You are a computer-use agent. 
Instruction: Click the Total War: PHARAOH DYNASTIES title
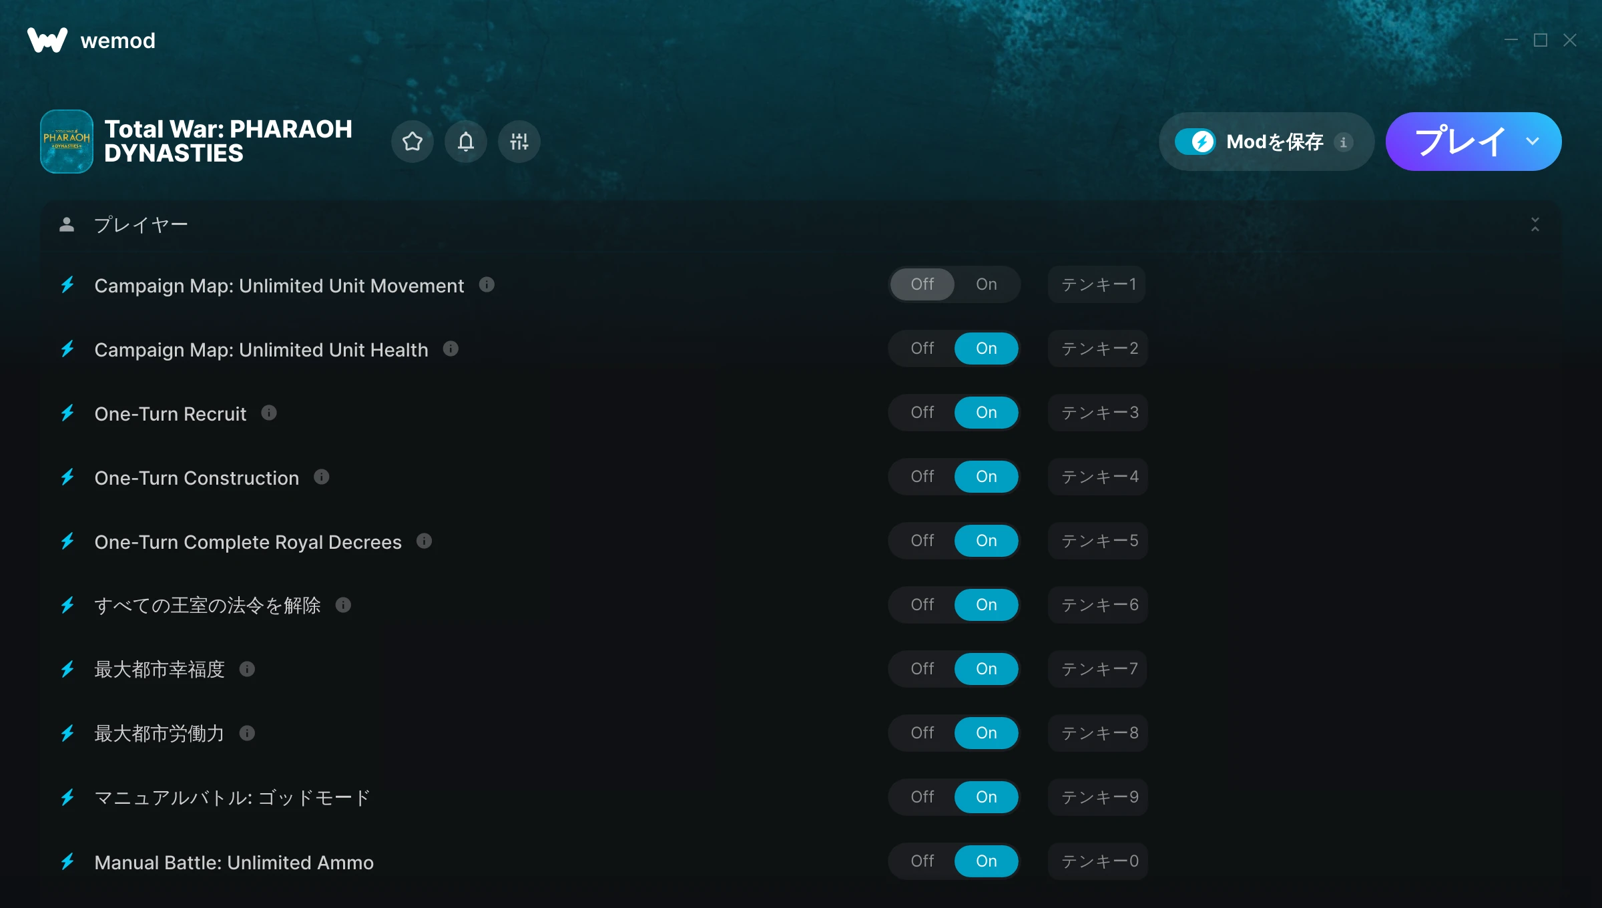coord(228,141)
